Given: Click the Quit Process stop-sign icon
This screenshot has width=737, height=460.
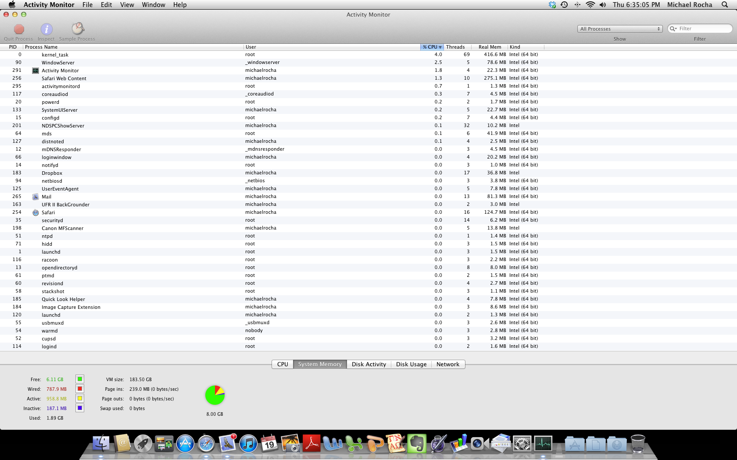Looking at the screenshot, I should coord(19,29).
